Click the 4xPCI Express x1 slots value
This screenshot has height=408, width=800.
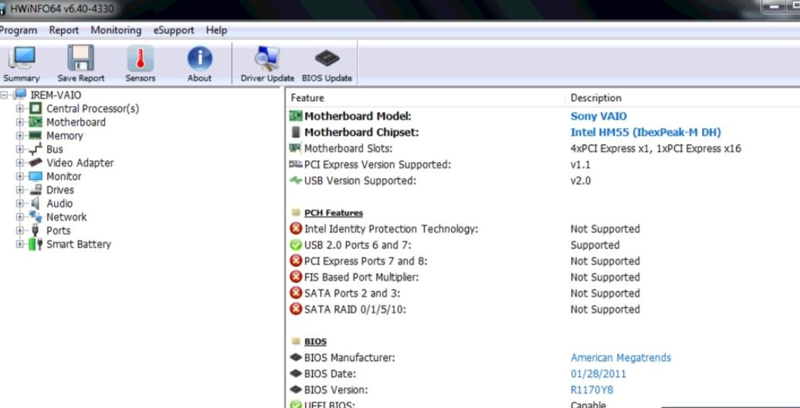[656, 149]
